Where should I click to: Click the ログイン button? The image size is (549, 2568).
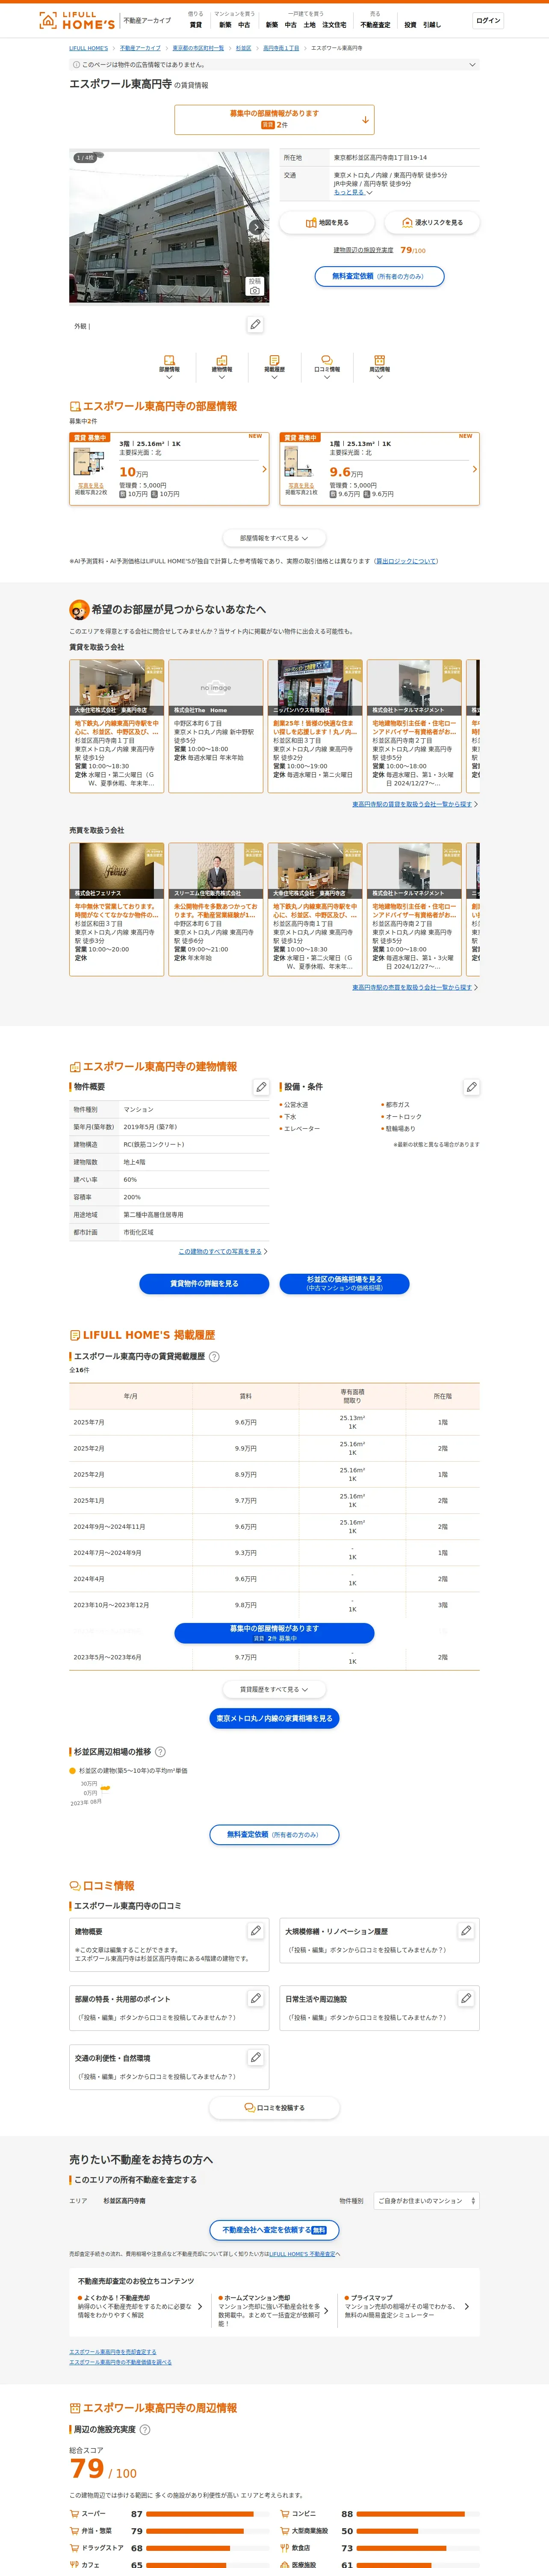tap(488, 21)
